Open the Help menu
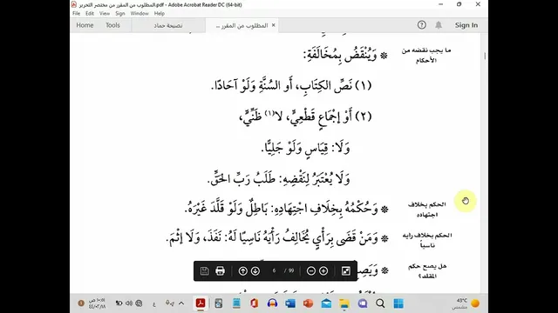 [x=159, y=14]
